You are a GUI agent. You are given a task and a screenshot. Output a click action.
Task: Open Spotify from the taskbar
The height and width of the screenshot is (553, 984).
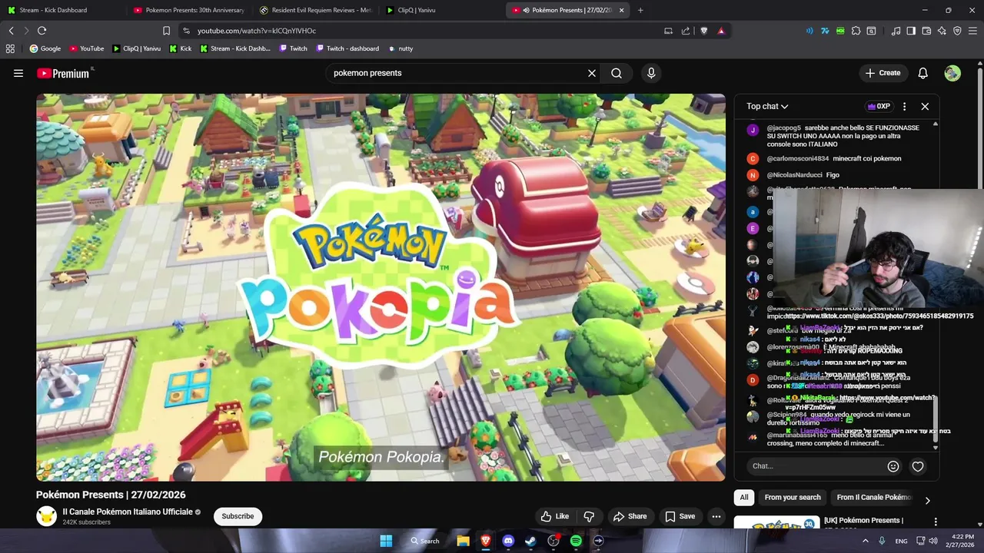(x=576, y=541)
